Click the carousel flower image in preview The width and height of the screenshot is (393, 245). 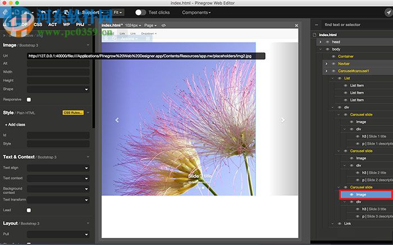[x=179, y=119]
